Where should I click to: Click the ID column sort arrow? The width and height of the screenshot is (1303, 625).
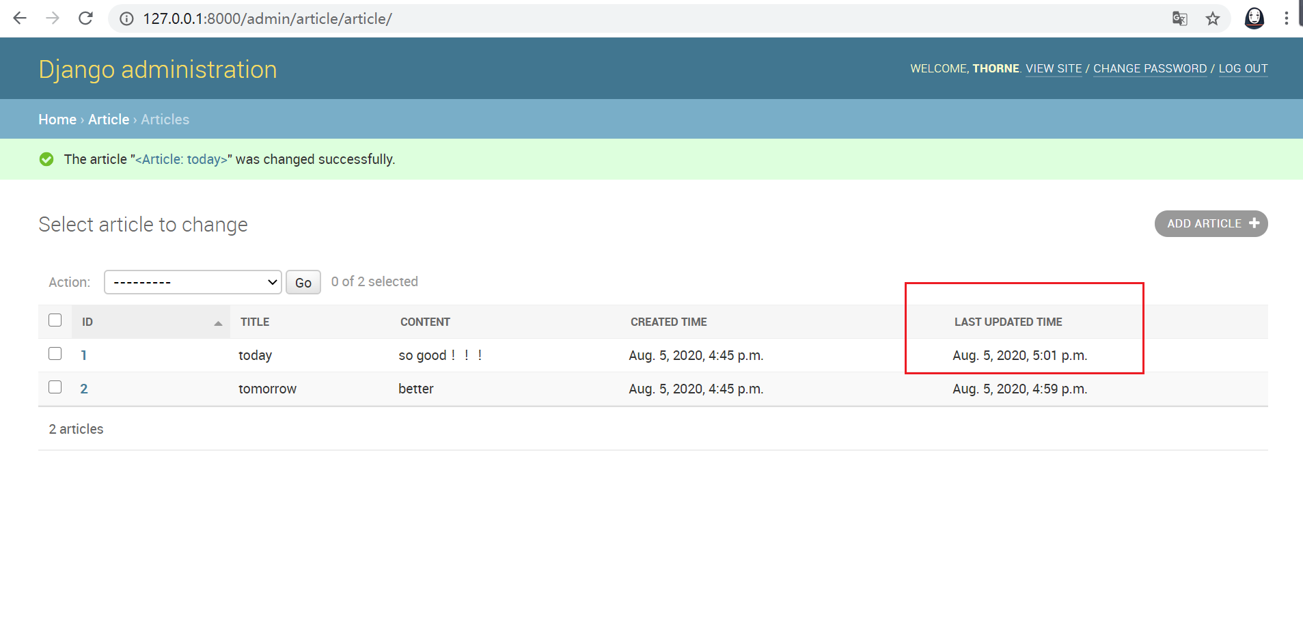click(x=218, y=323)
